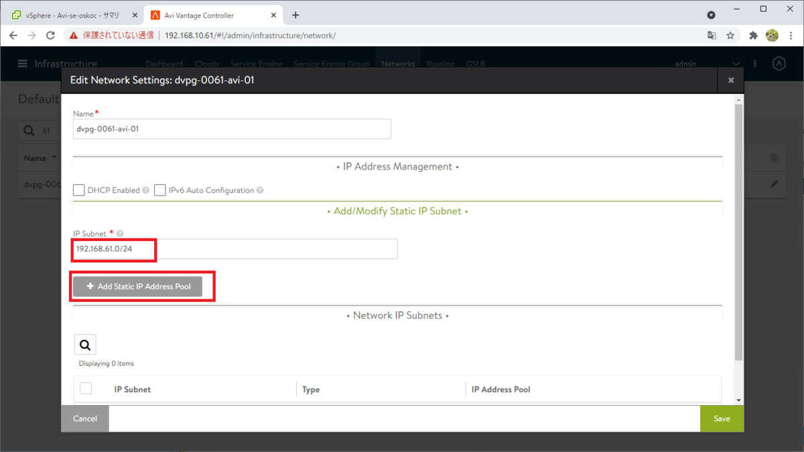Open the Chrome profile avatar
Viewport: 804px width, 452px height.
click(772, 35)
